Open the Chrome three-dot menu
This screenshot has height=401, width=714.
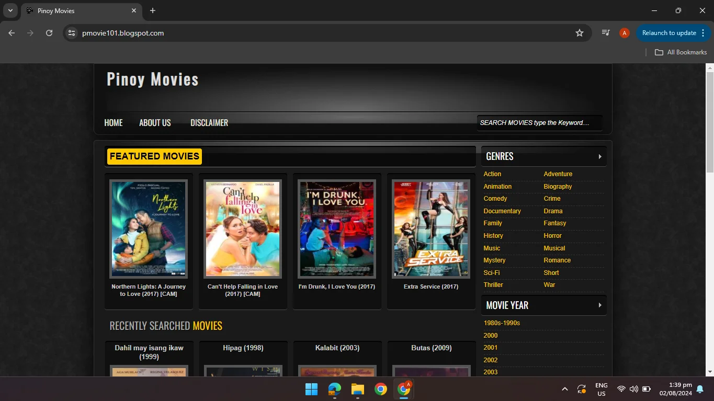[x=703, y=33]
